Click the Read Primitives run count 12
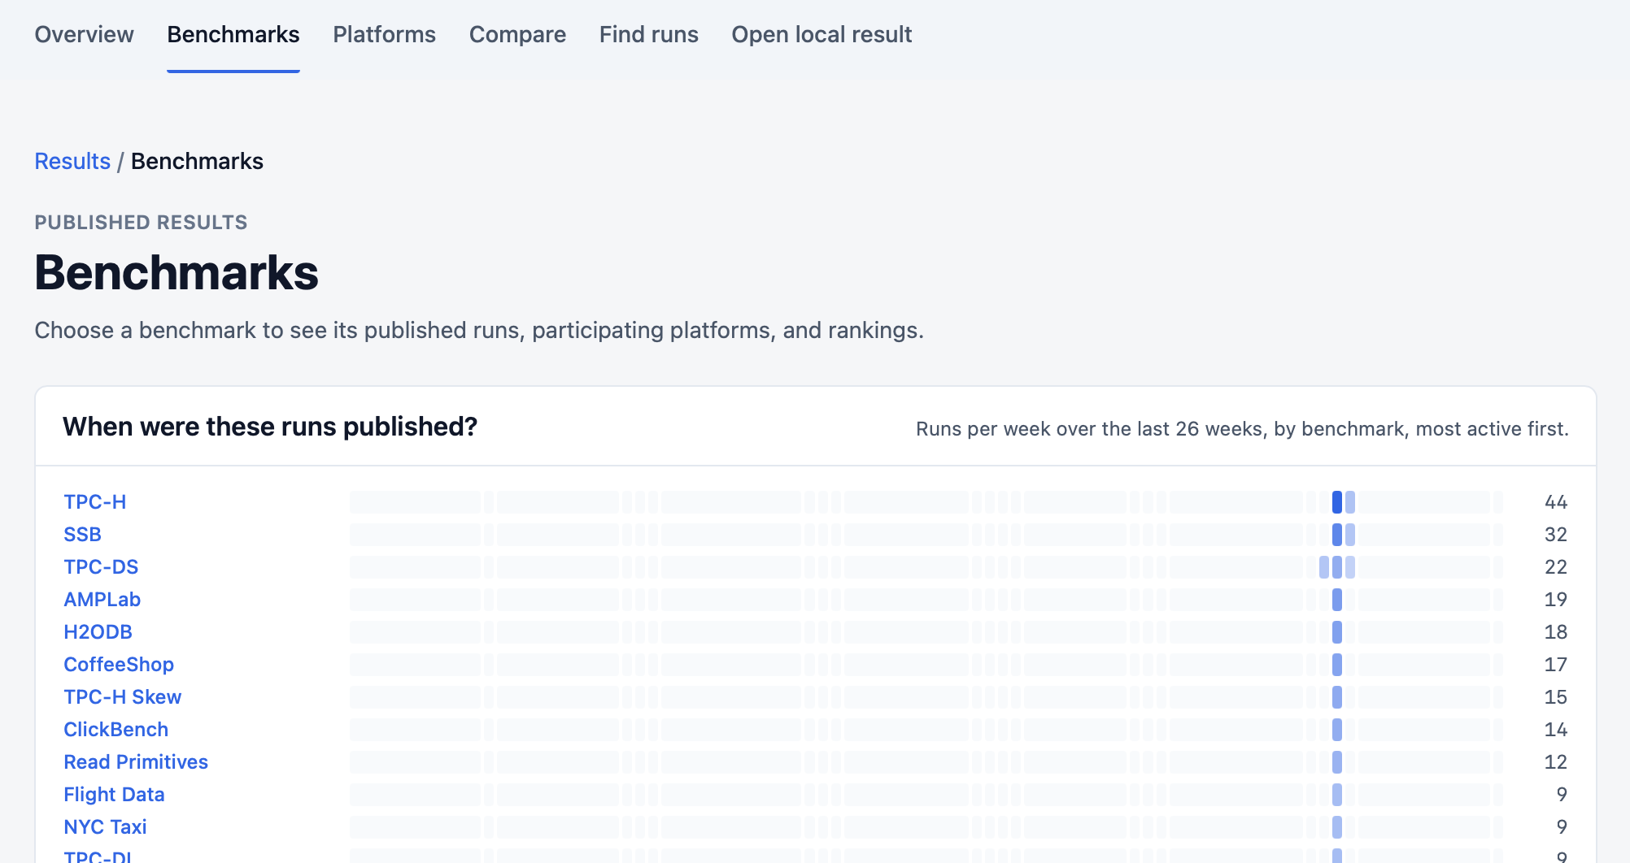The height and width of the screenshot is (863, 1630). point(1556,762)
